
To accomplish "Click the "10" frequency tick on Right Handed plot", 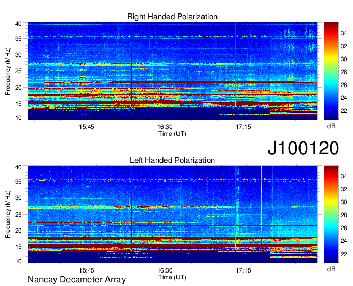I will 18,118.
